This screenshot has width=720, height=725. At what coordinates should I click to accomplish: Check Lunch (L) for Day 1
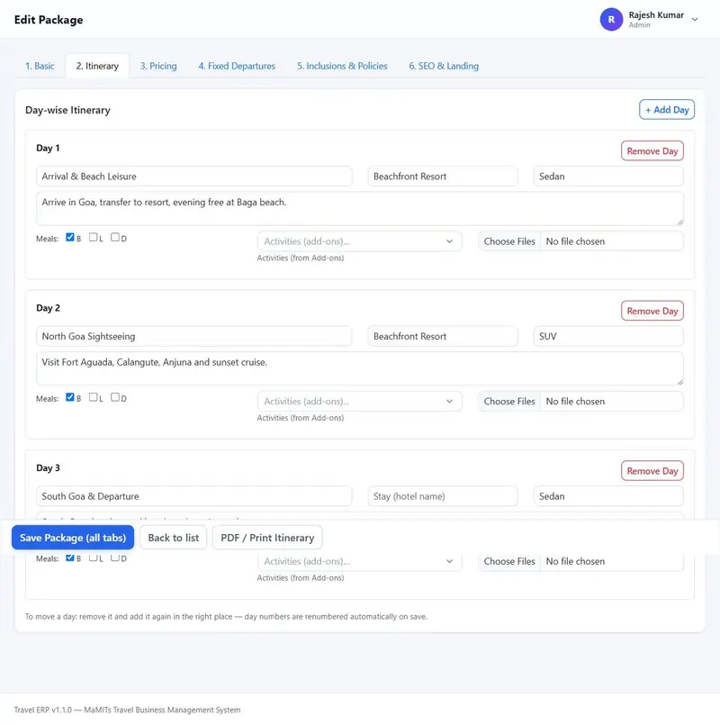93,237
